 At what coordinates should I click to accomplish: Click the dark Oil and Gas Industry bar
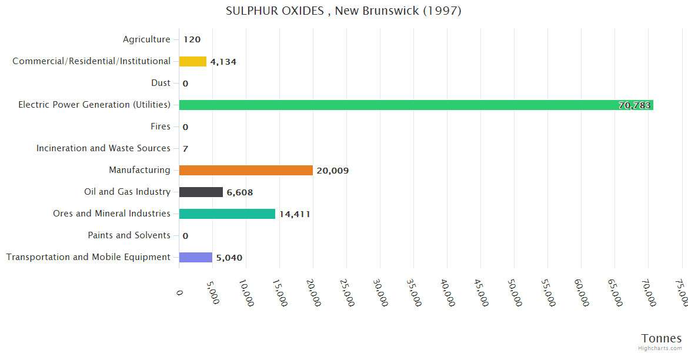click(201, 192)
